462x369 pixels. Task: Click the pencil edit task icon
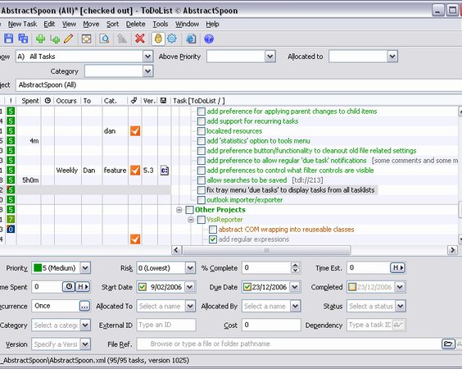click(x=69, y=39)
